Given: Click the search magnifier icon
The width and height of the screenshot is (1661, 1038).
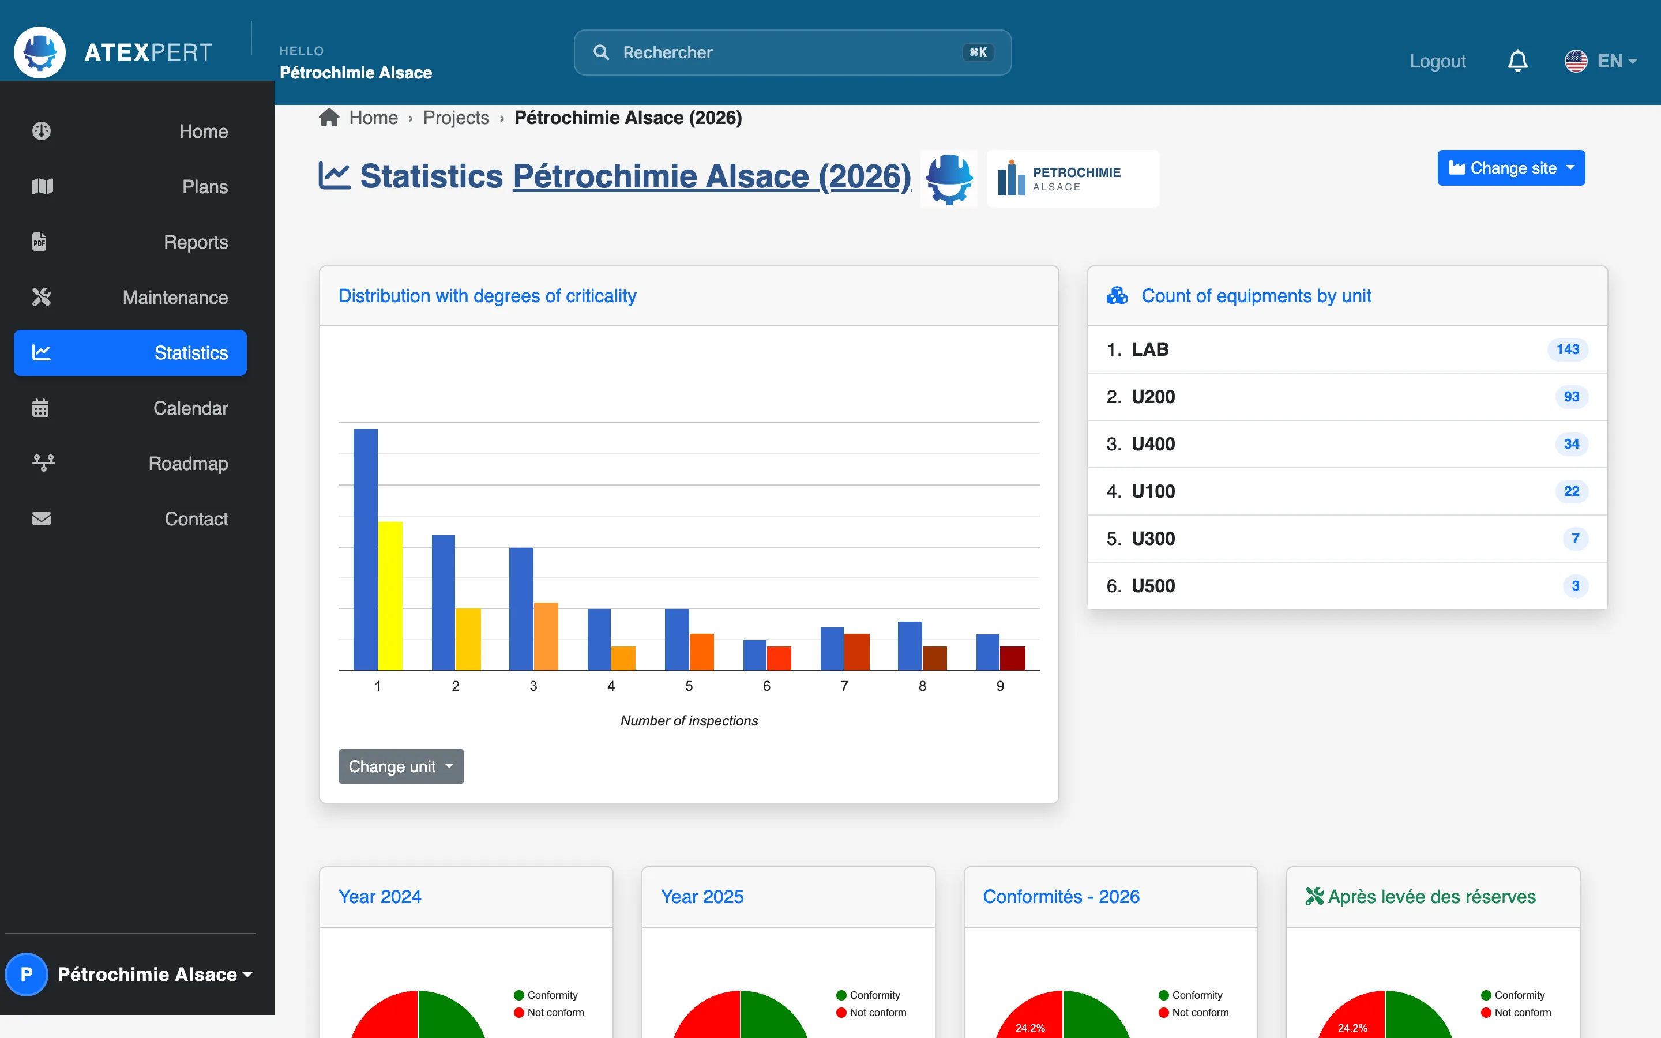Looking at the screenshot, I should [600, 52].
